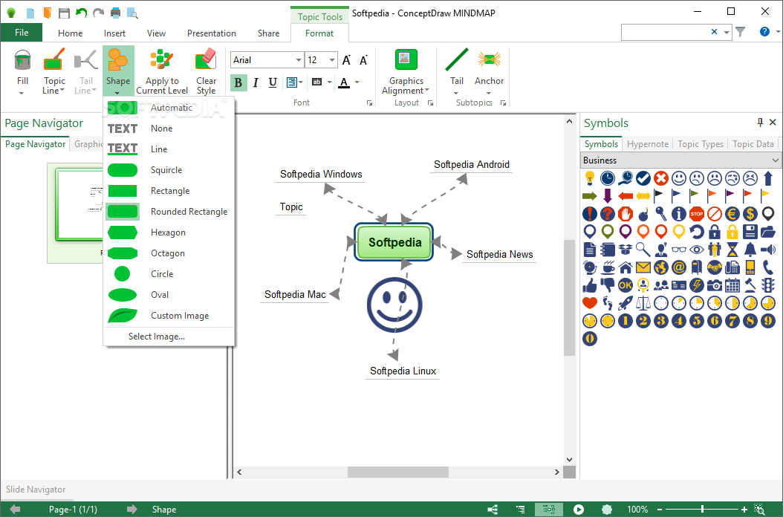Click the Tail subtopics icon

coord(456,59)
